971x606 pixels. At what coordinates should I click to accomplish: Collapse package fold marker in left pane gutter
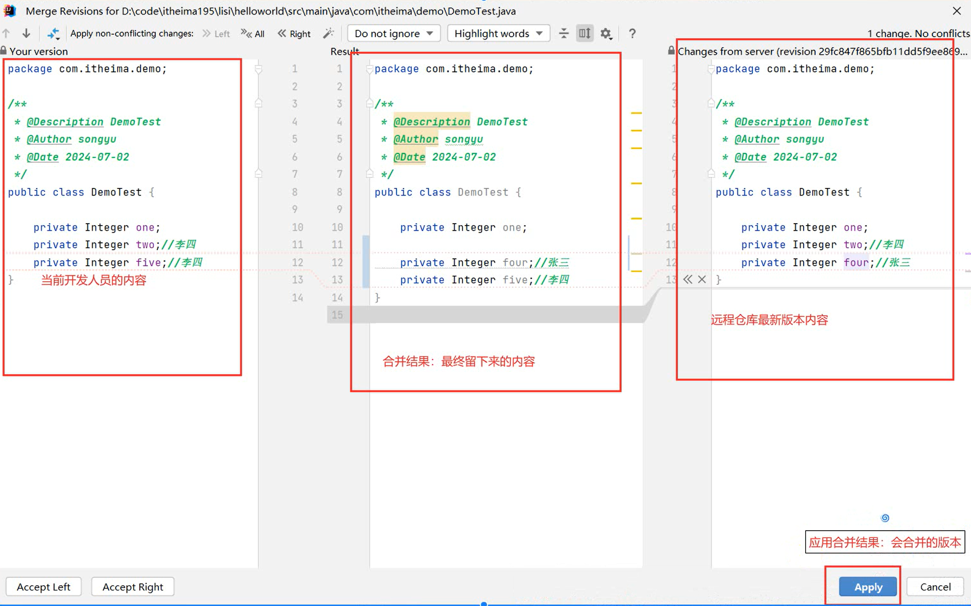(258, 69)
